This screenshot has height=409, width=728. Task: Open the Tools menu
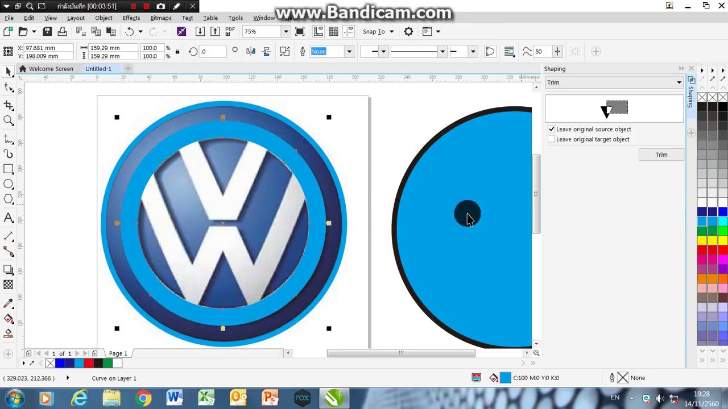235,18
